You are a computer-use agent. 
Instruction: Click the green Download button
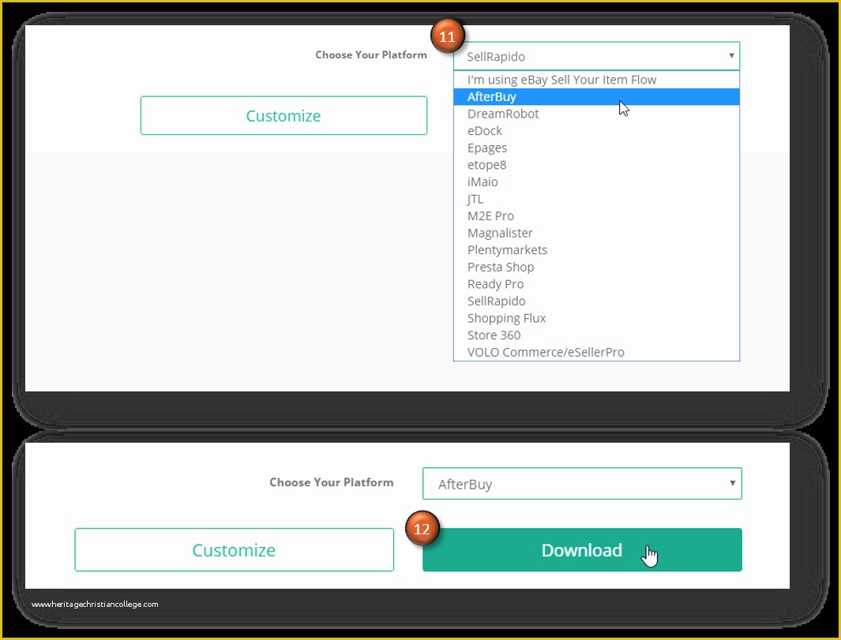(x=582, y=550)
